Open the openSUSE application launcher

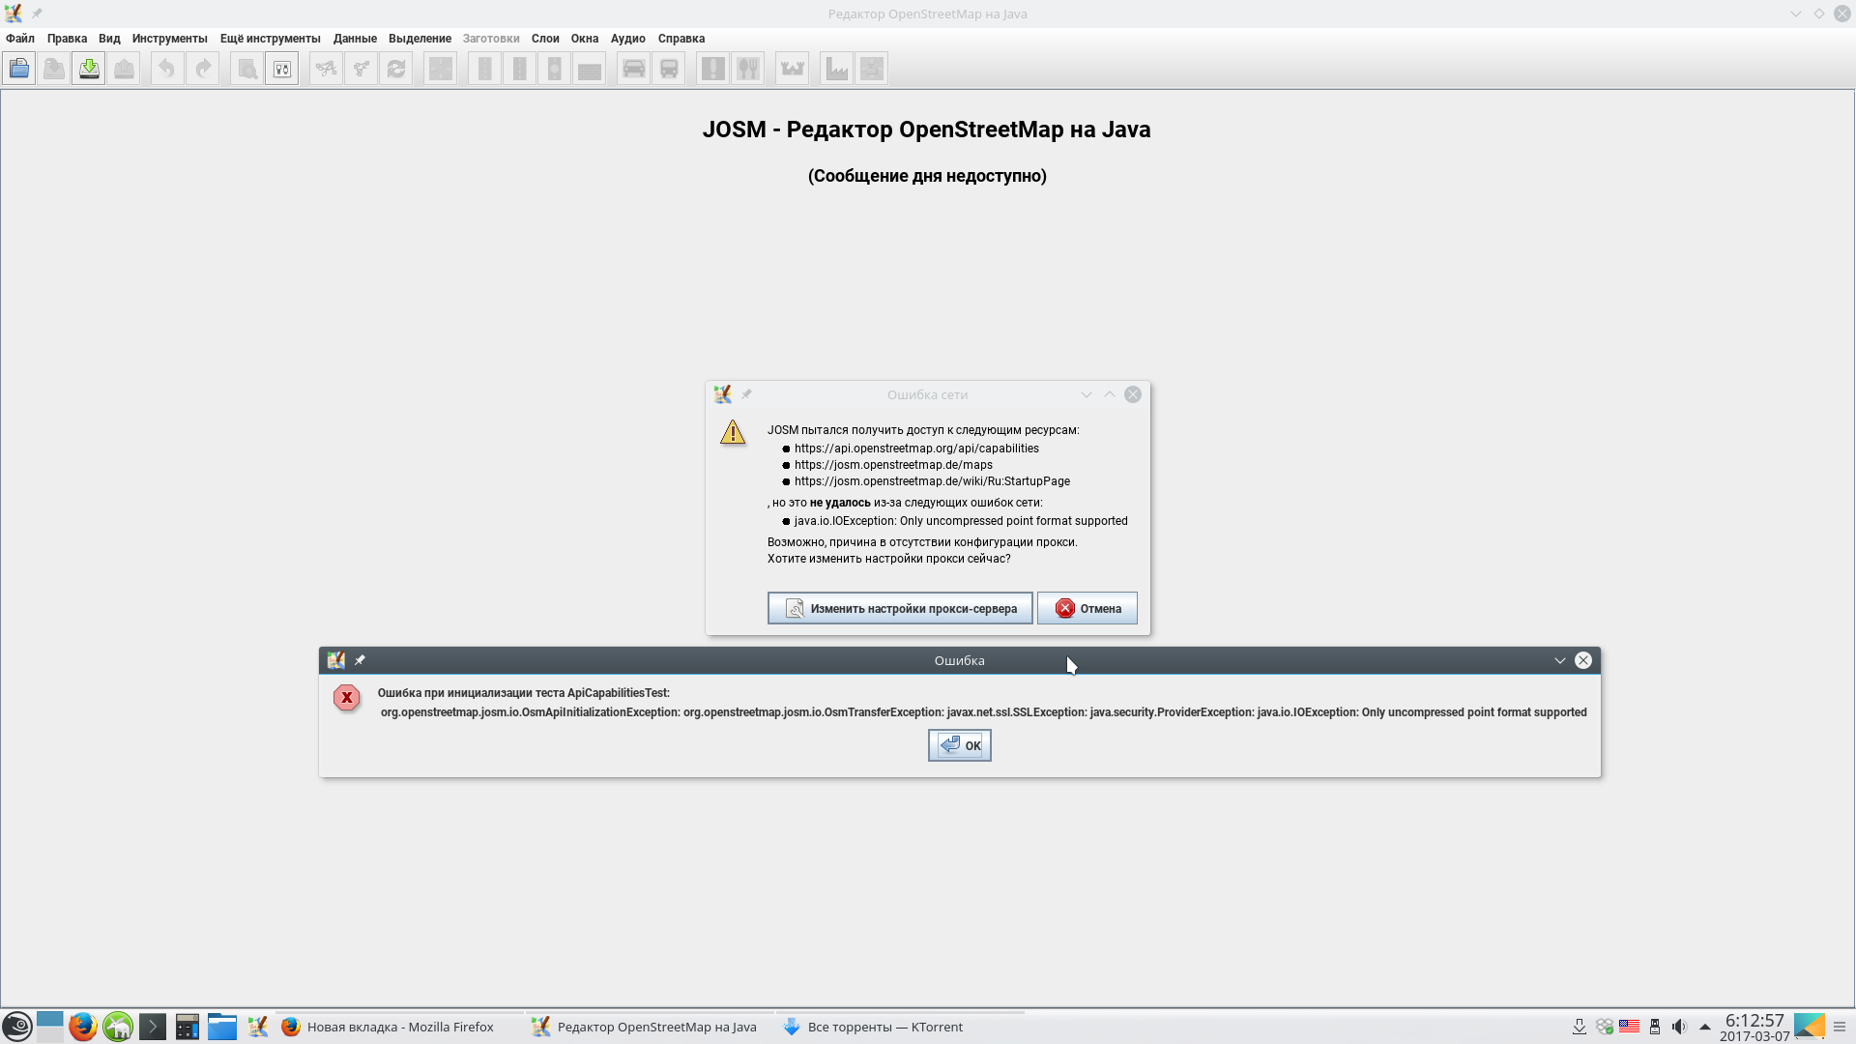click(17, 1027)
